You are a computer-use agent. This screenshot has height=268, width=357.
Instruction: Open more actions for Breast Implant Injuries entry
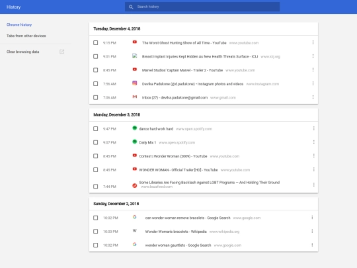313,56
